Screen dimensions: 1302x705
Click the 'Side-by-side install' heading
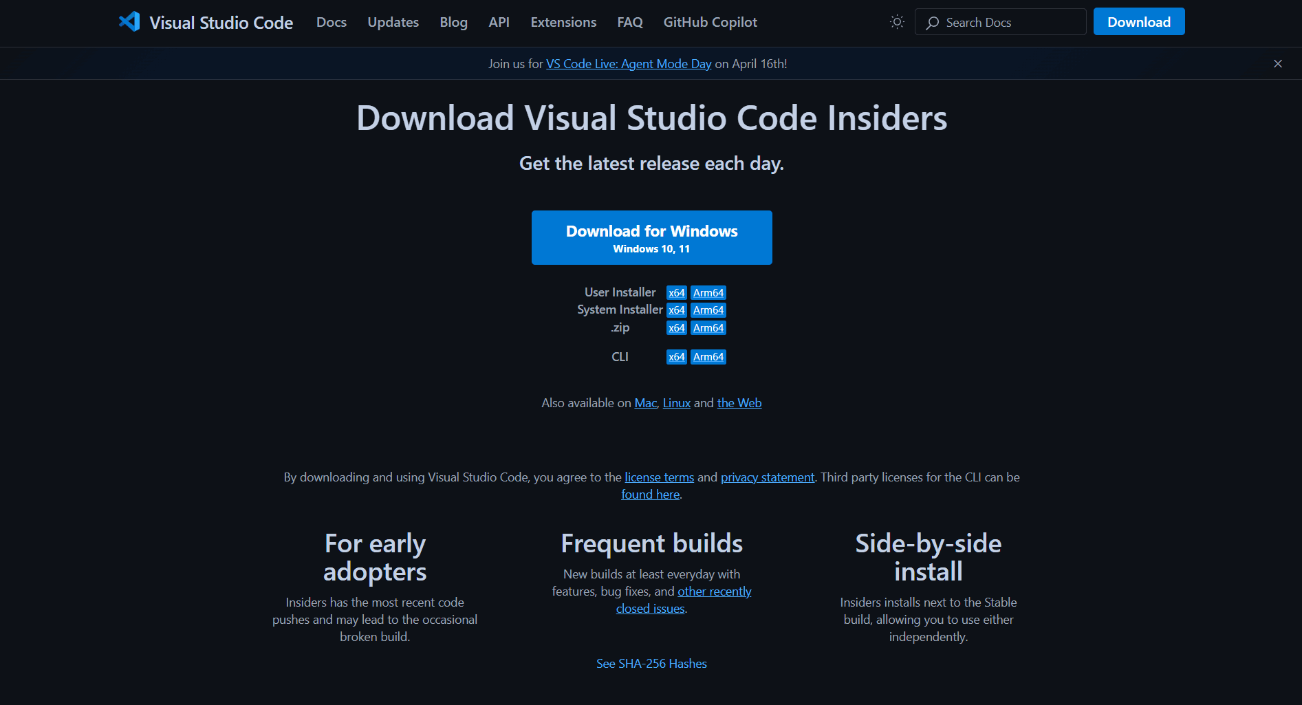click(x=929, y=558)
